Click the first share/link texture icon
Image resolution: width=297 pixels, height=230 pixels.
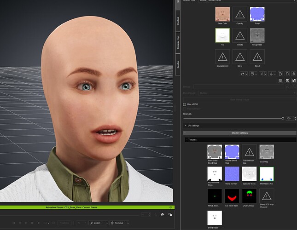(x=262, y=74)
